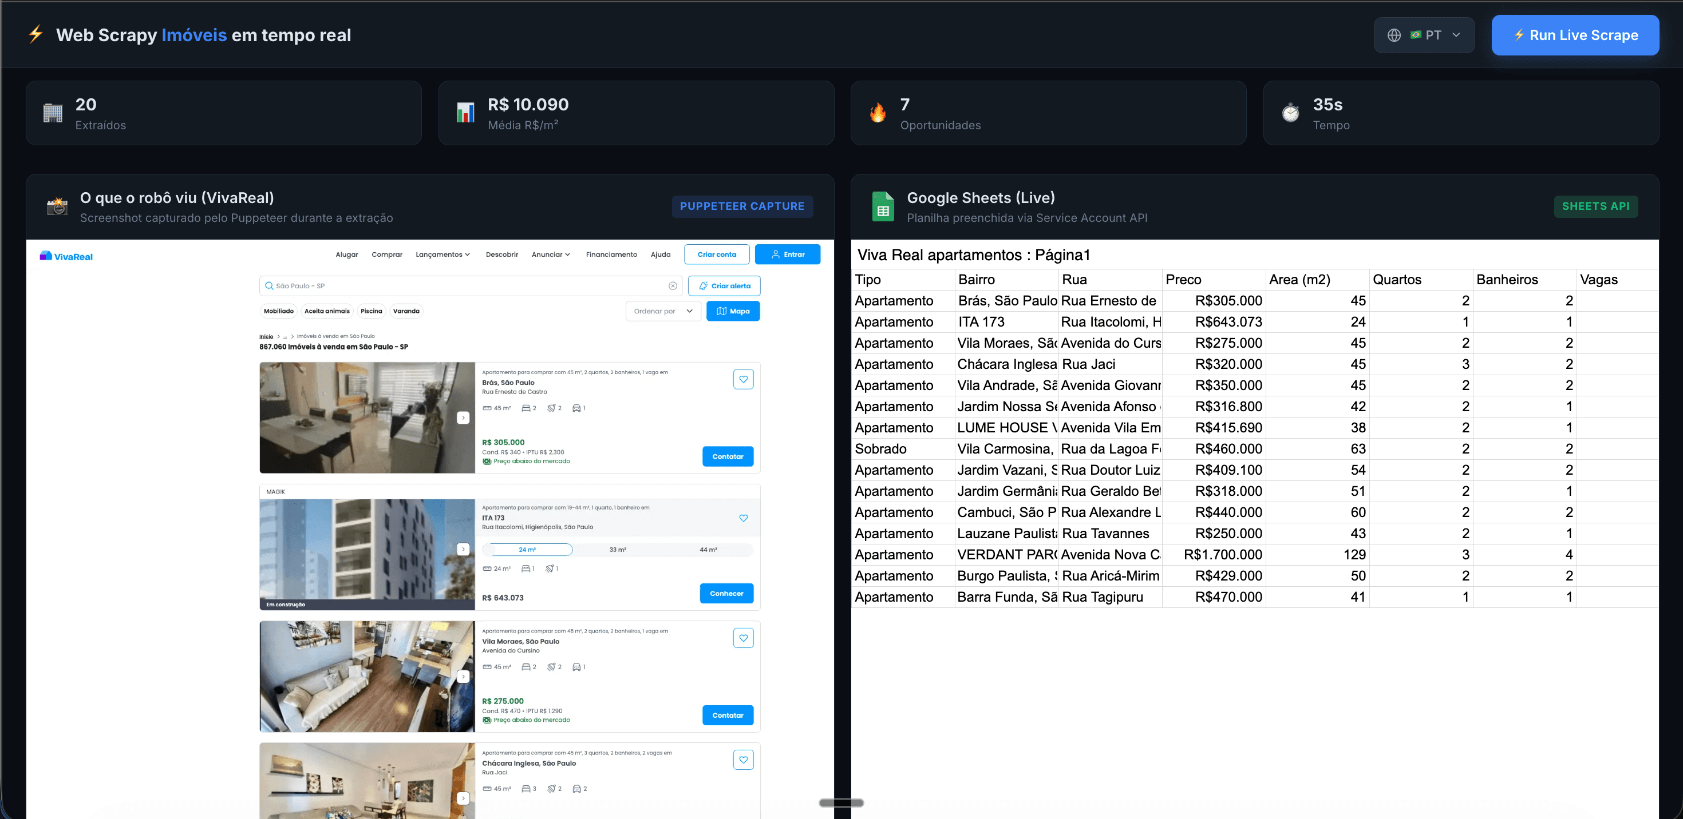1683x819 pixels.
Task: Click the Google Sheets panel icon
Action: click(883, 206)
